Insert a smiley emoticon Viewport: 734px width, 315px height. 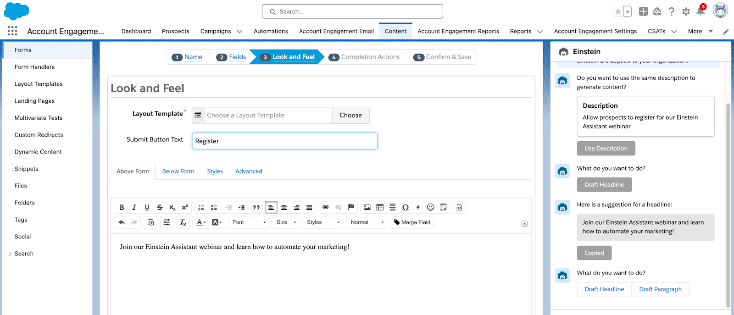click(430, 207)
